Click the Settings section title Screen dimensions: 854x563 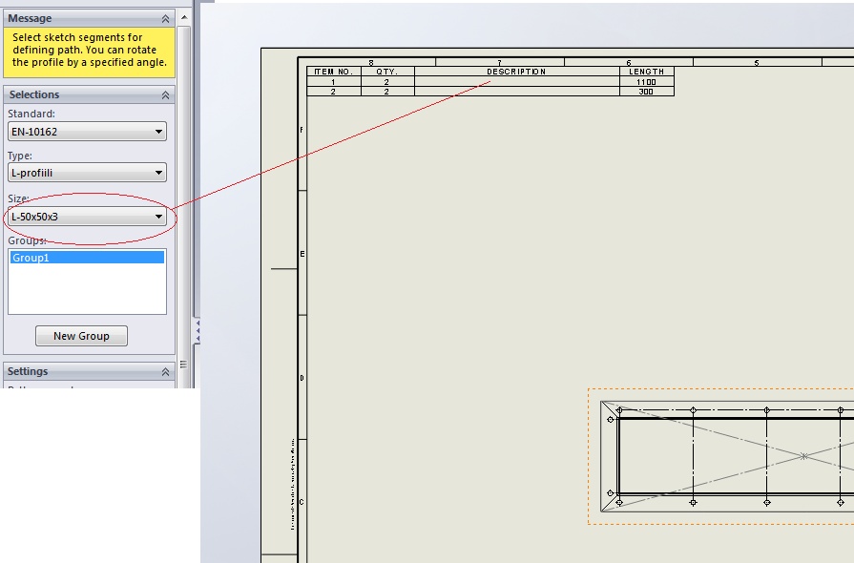click(x=28, y=371)
